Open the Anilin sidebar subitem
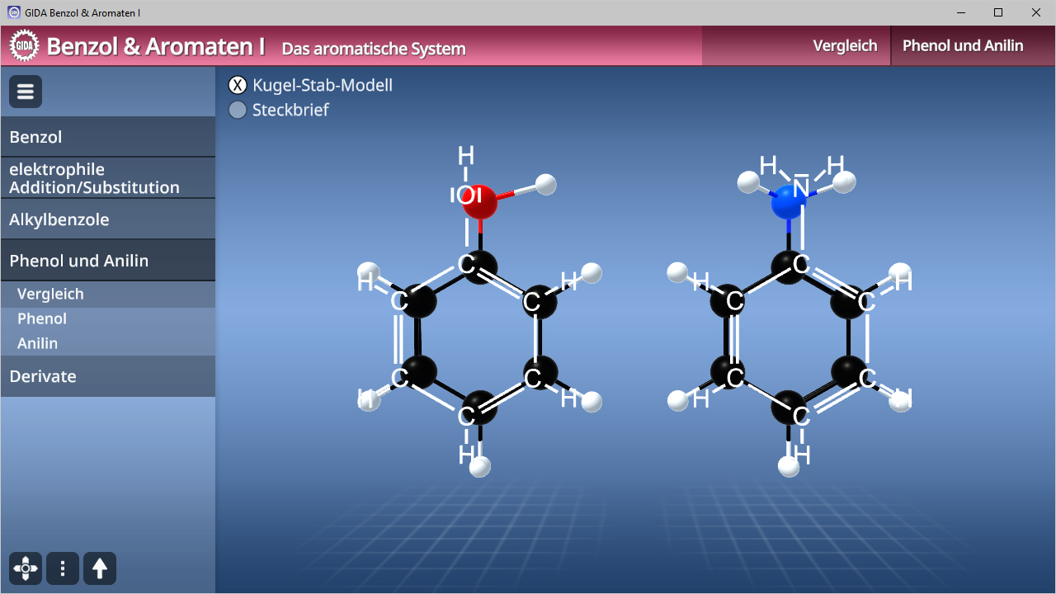Image resolution: width=1056 pixels, height=594 pixels. [38, 343]
